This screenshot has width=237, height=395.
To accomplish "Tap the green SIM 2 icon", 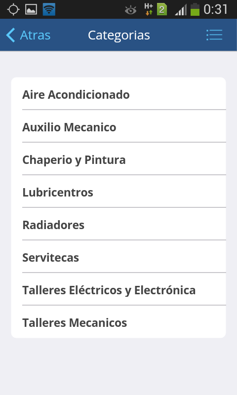I will pyautogui.click(x=162, y=9).
